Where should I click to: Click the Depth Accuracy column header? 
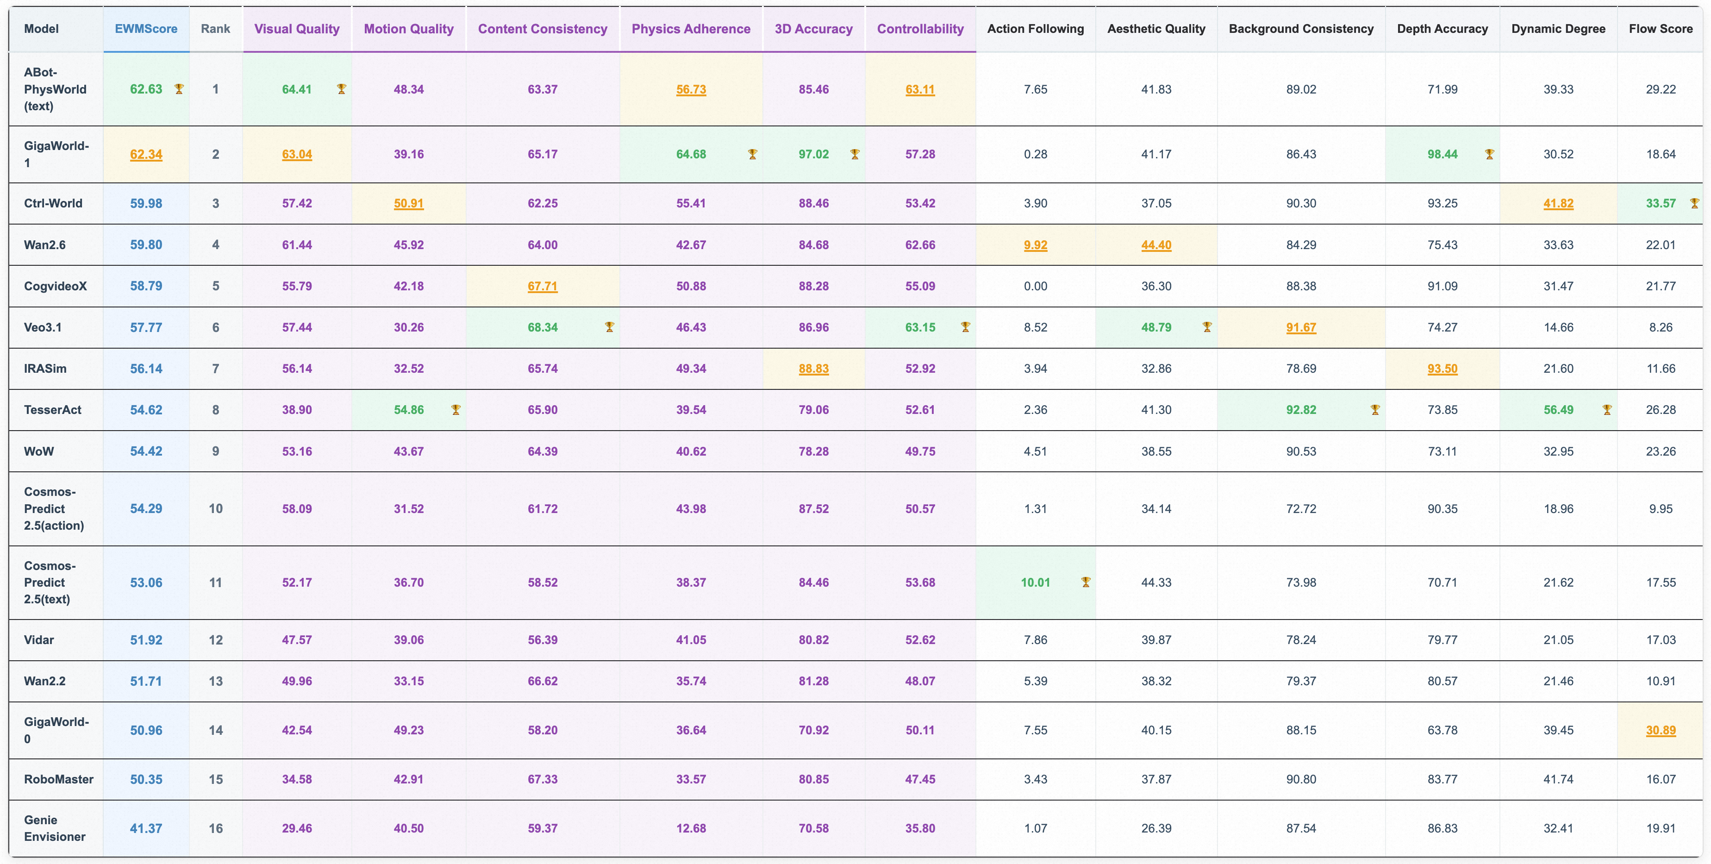[1442, 29]
